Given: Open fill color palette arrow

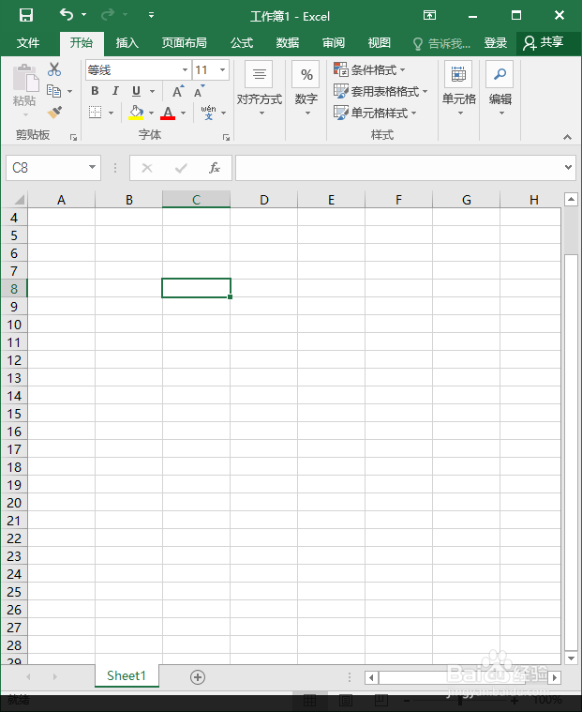Looking at the screenshot, I should (x=152, y=113).
